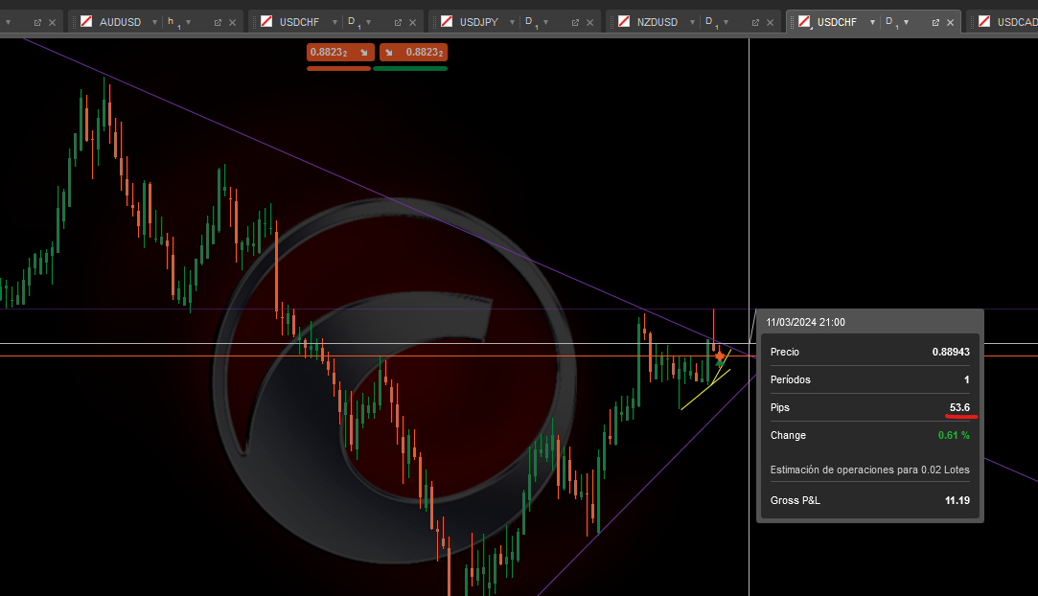Image resolution: width=1038 pixels, height=596 pixels.
Task: Click the NZDUSD symbol icon
Action: pos(624,22)
